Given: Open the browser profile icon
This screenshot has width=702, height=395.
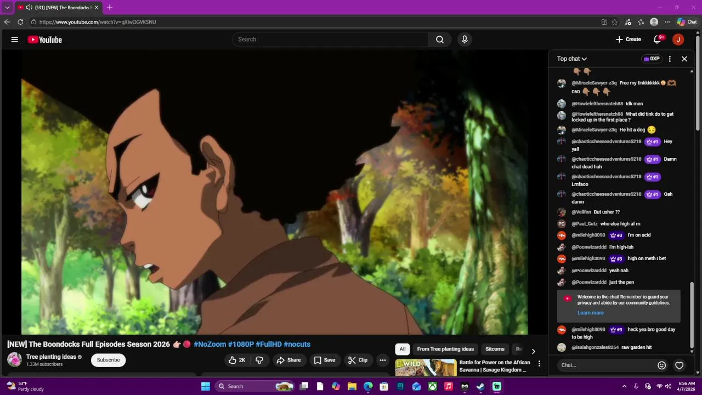Looking at the screenshot, I should [x=654, y=22].
